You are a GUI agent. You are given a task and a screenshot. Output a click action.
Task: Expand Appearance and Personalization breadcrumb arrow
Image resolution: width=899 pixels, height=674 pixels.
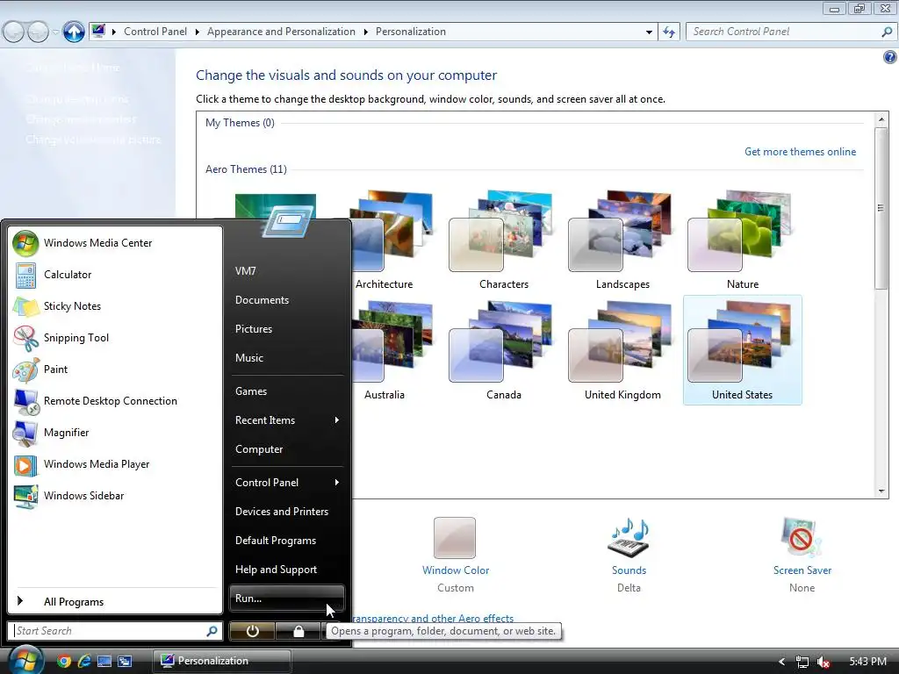tap(365, 32)
